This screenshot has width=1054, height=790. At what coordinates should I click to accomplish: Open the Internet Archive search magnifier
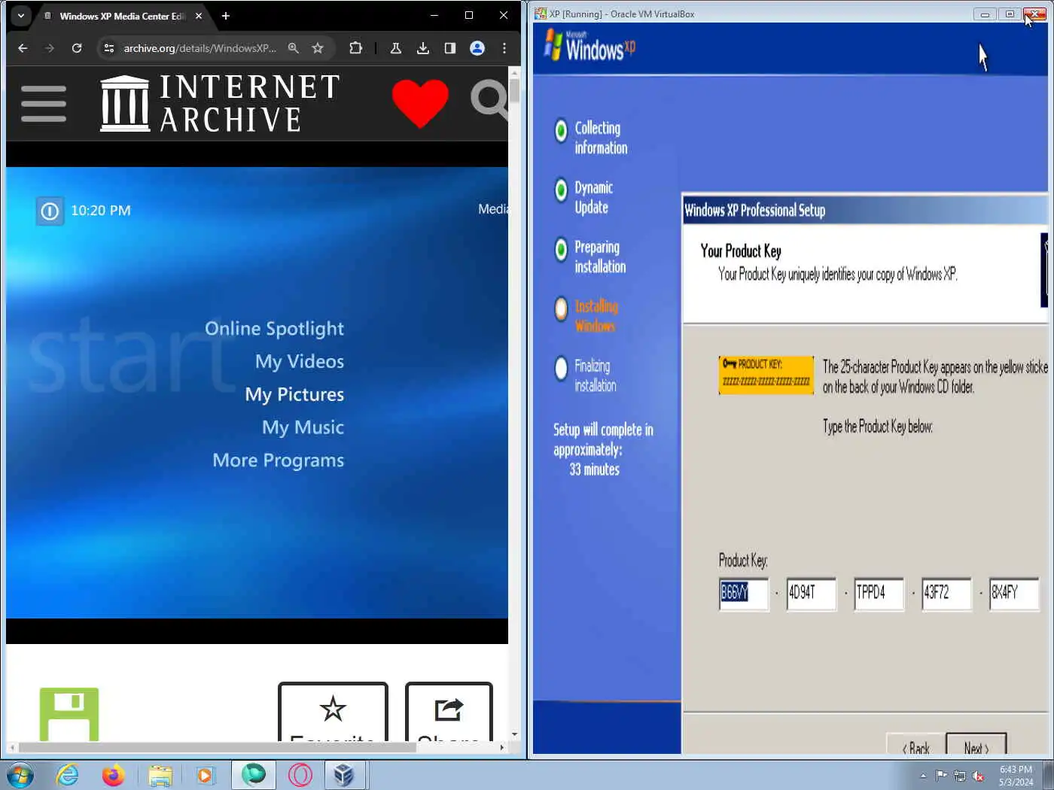489,101
